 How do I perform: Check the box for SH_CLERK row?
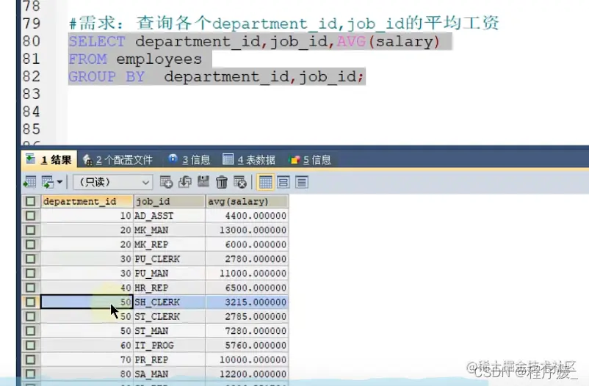coord(30,302)
